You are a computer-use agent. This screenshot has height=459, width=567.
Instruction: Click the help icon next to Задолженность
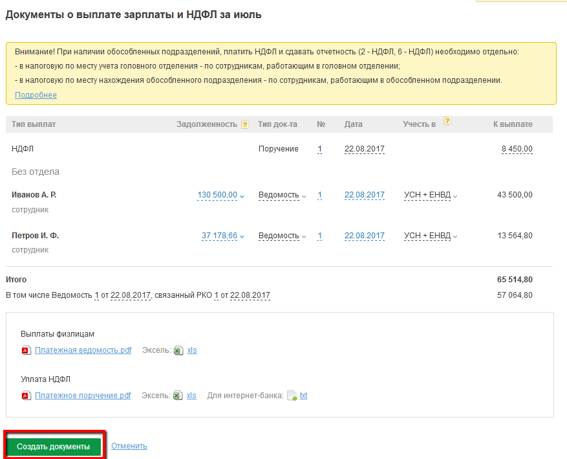click(x=245, y=125)
